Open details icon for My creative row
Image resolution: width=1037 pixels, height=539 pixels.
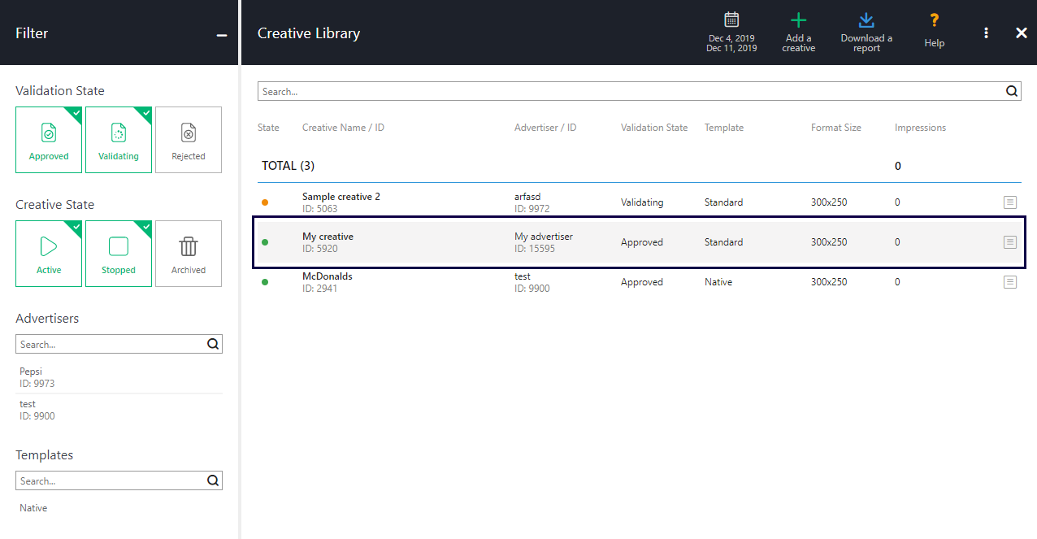point(1010,242)
